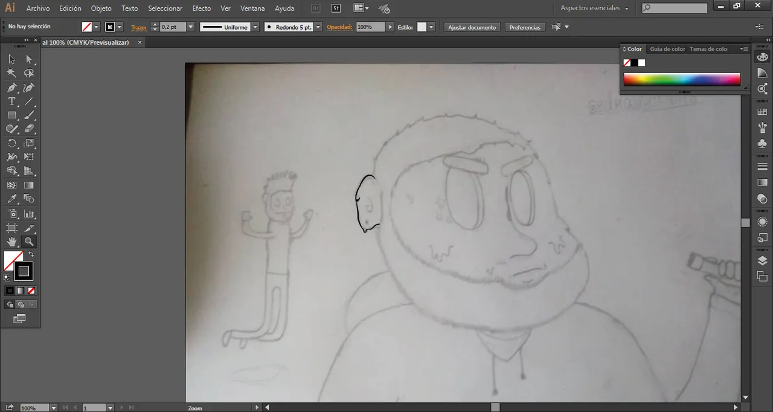Select the Hand tool

tap(12, 242)
